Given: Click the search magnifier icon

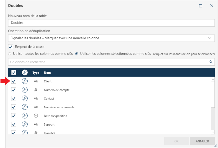Looking at the screenshot, I should pyautogui.click(x=211, y=62).
